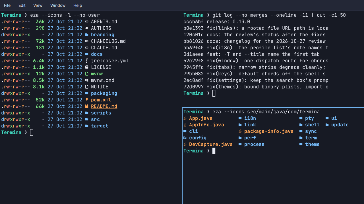Click the Java icon beside DevCapture.java

pyautogui.click(x=185, y=144)
